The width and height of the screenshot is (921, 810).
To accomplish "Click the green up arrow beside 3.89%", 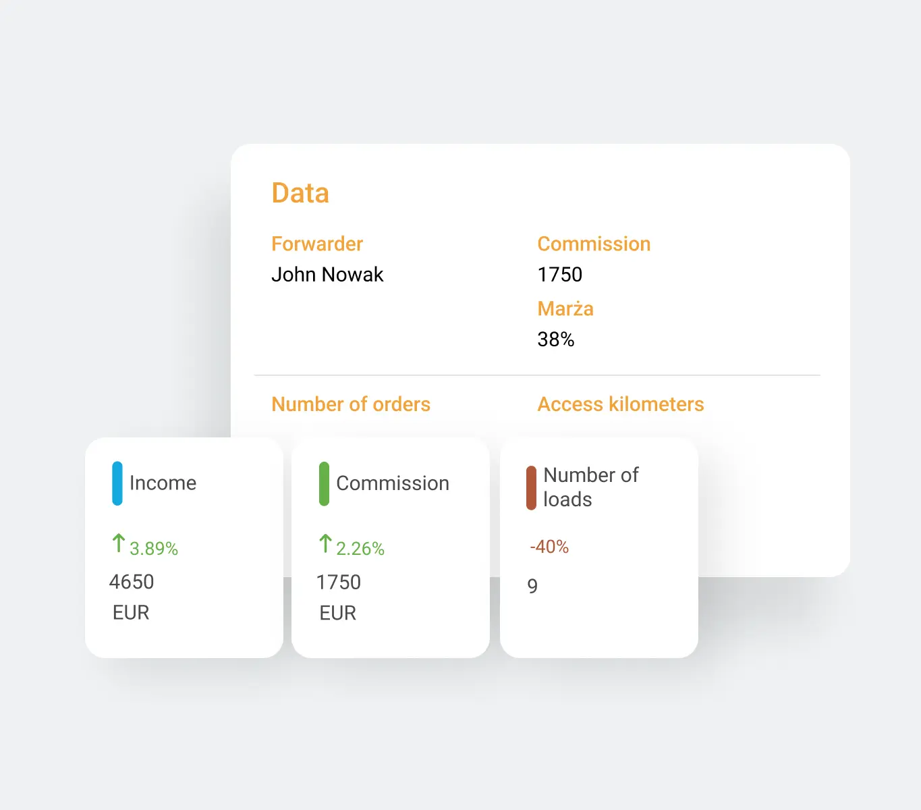I will point(119,543).
